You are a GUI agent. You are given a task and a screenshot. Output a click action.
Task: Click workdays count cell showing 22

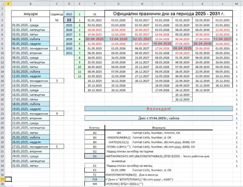tap(69, 20)
